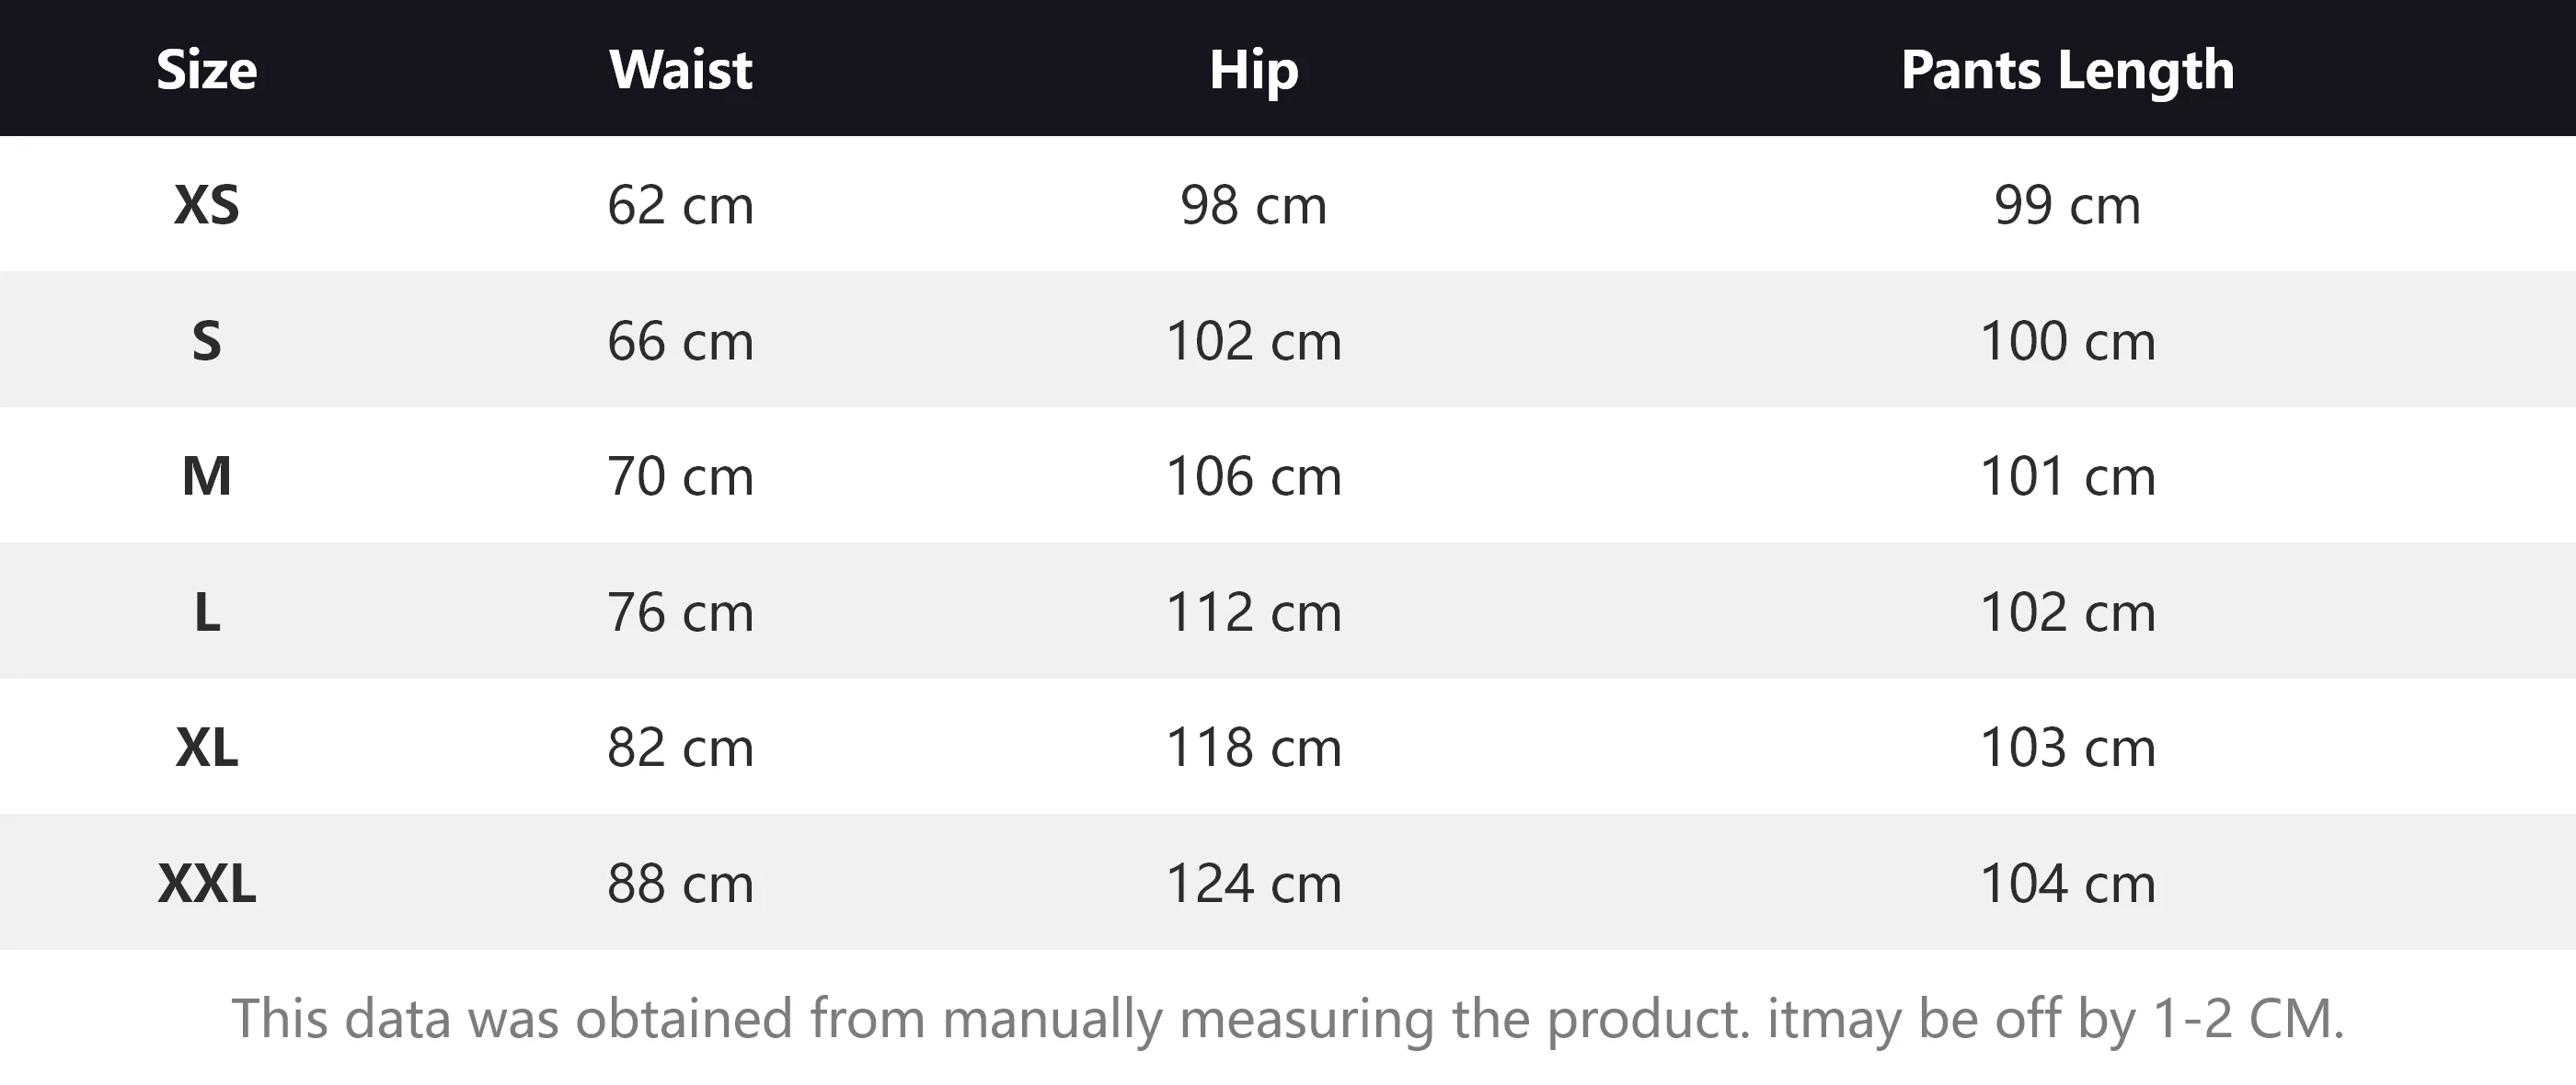The image size is (2576, 1085).
Task: Select the XL size row label
Action: pyautogui.click(x=206, y=748)
